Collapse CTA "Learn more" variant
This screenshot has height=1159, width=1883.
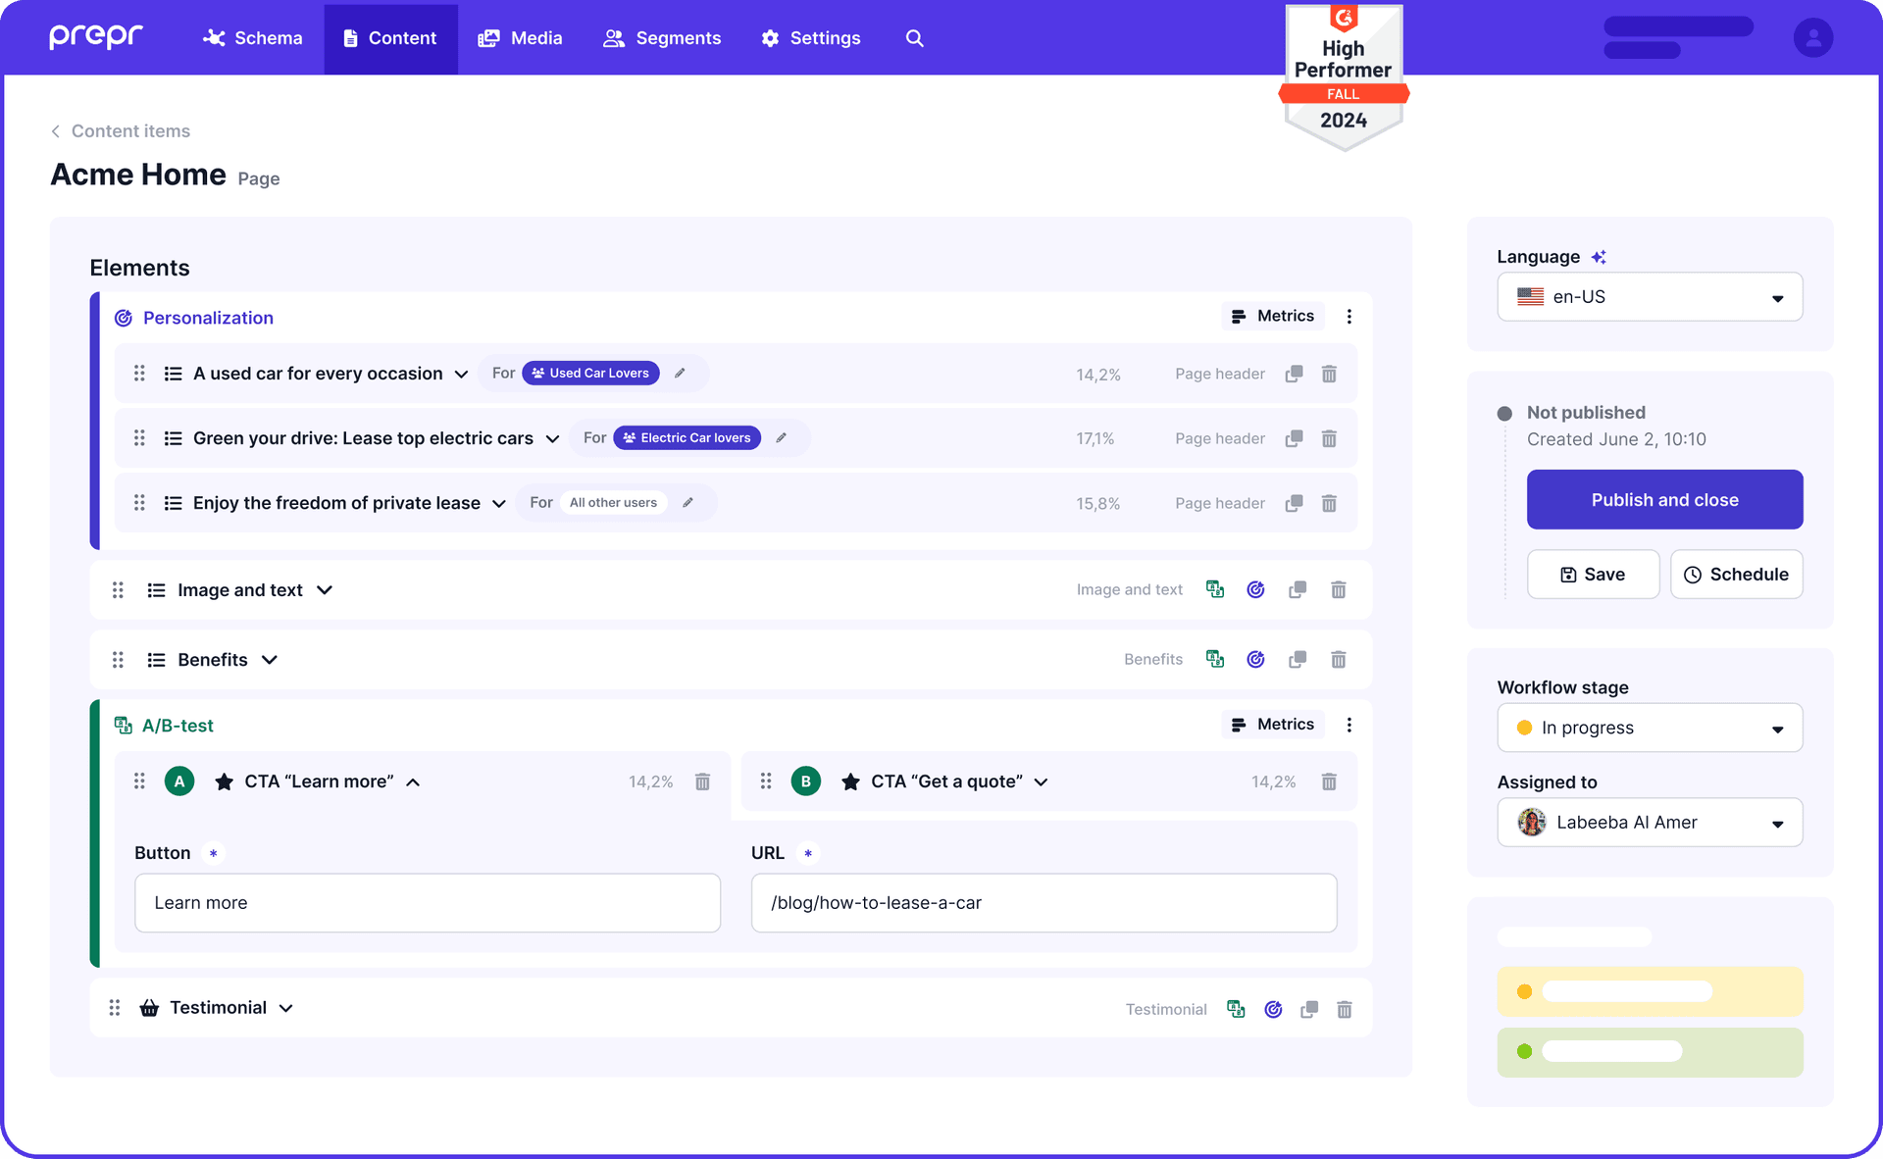pyautogui.click(x=413, y=781)
